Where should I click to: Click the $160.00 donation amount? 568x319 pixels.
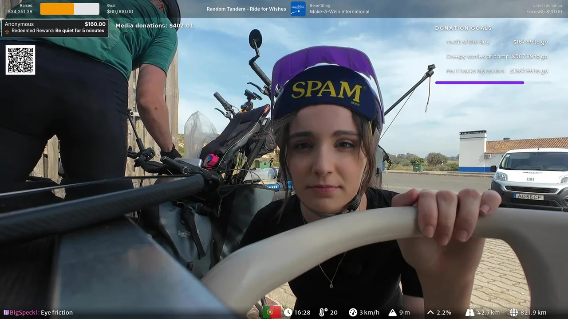[x=95, y=24]
